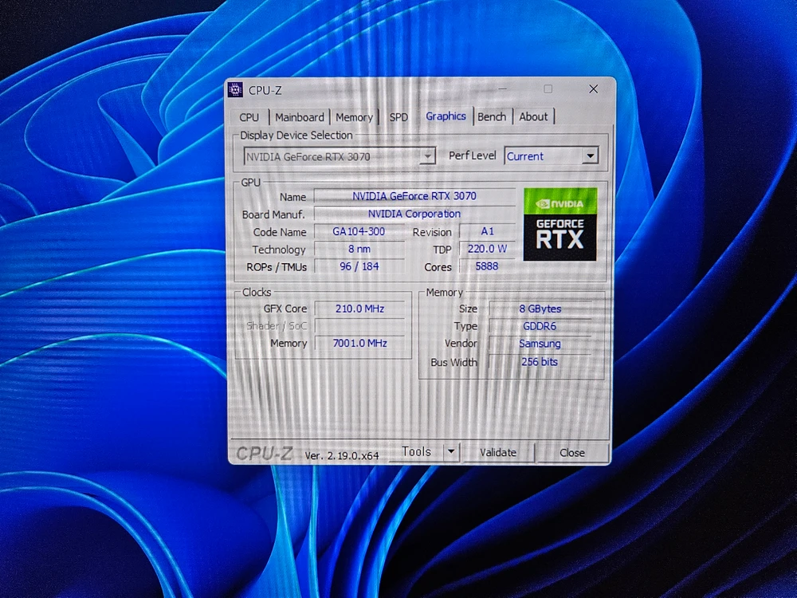
Task: Click the Memory Size value 8 GBytes
Action: (540, 309)
